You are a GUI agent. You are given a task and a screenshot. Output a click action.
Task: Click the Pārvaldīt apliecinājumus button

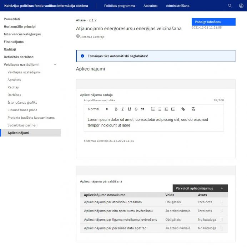[200, 188]
